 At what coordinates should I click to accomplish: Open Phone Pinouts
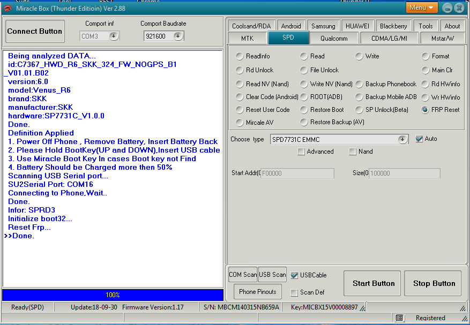[257, 291]
